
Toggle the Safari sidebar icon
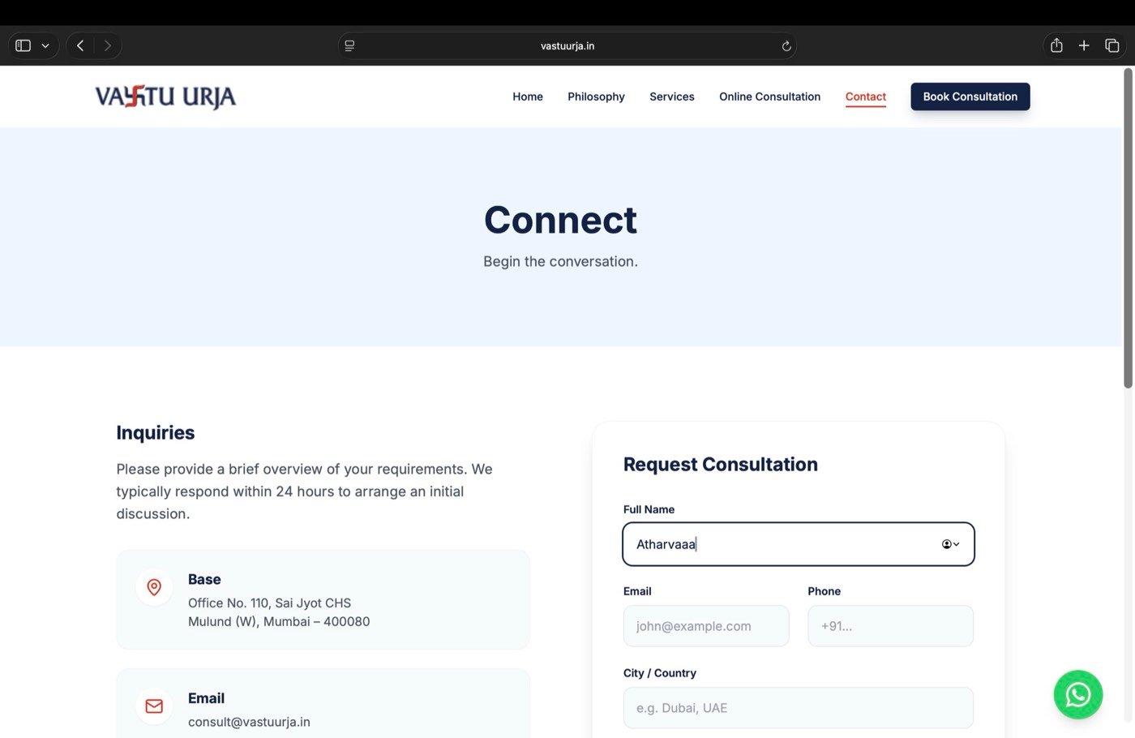pos(24,45)
